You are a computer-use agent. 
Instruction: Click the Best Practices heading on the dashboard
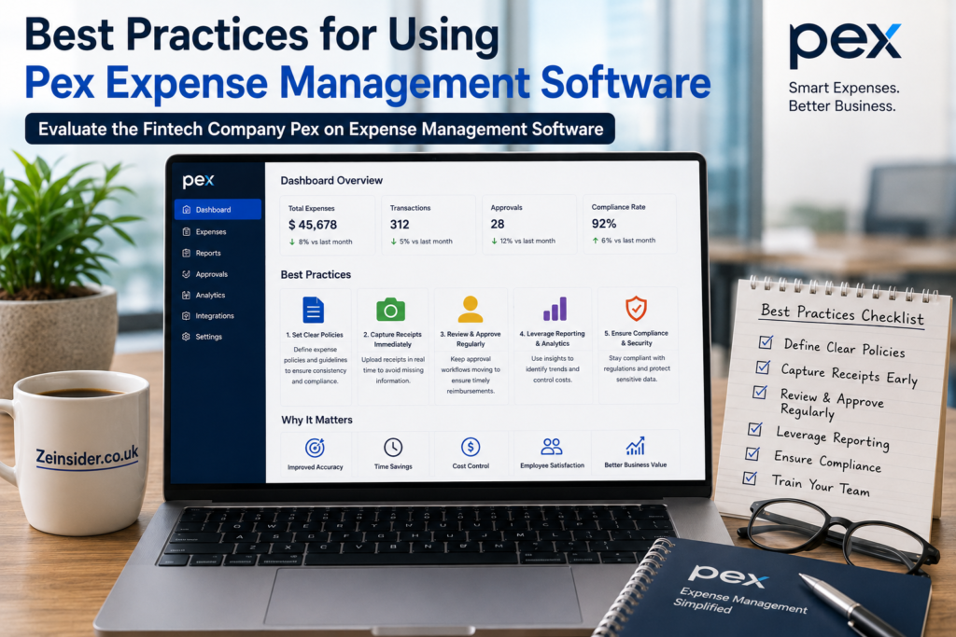point(316,274)
